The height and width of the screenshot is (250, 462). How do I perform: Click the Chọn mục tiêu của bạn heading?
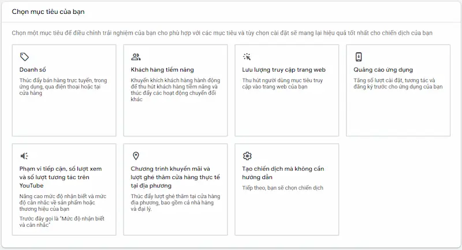[x=49, y=12]
